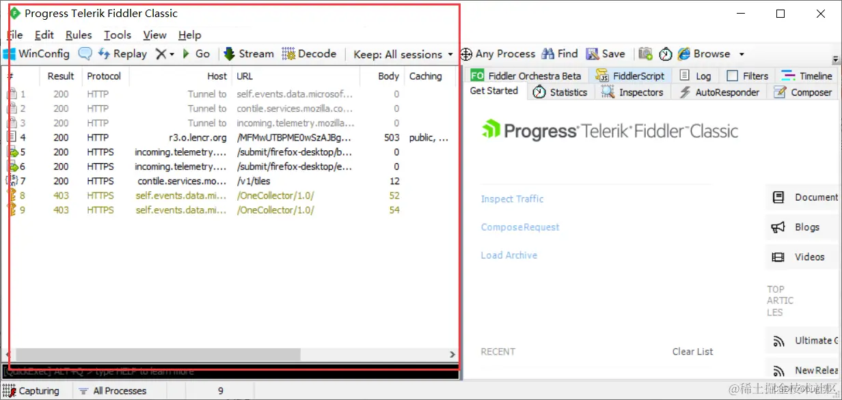Sort sessions by Result column header
842x400 pixels.
[61, 76]
